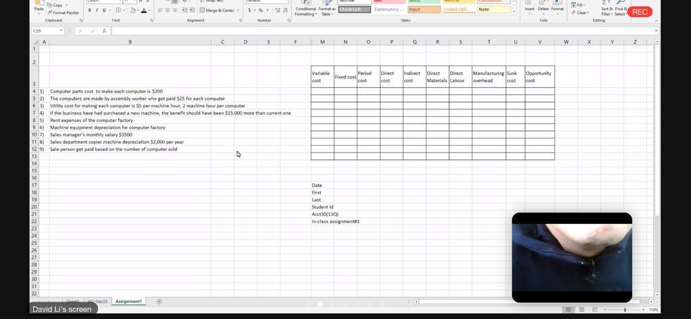Select column M header

pos(322,42)
